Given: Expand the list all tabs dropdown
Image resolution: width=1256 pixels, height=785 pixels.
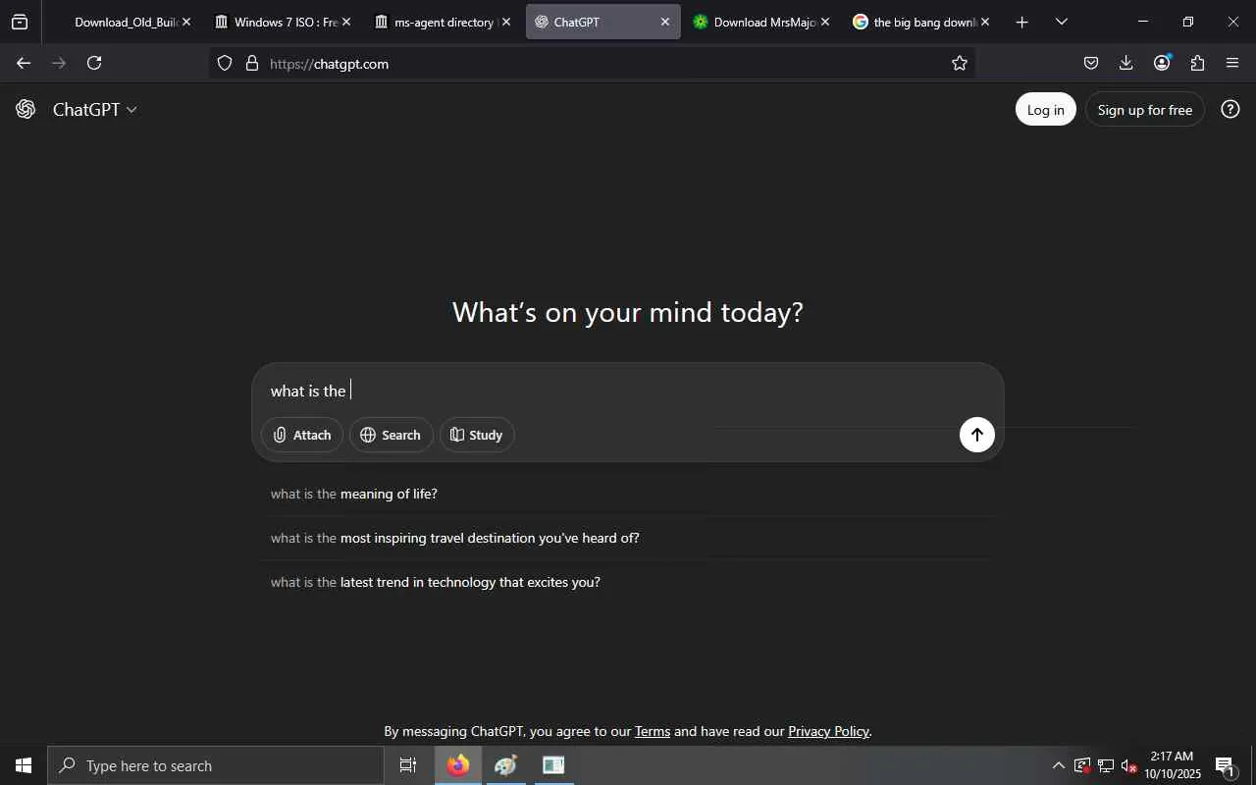Looking at the screenshot, I should [x=1061, y=22].
